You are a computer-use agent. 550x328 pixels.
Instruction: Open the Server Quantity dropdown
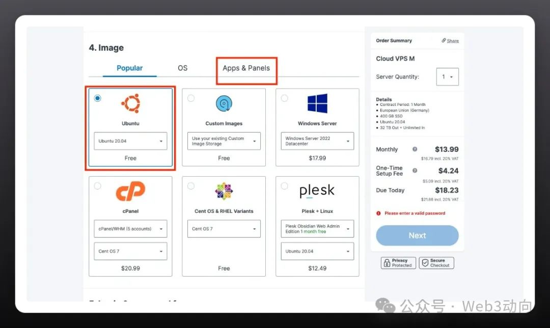click(x=447, y=77)
